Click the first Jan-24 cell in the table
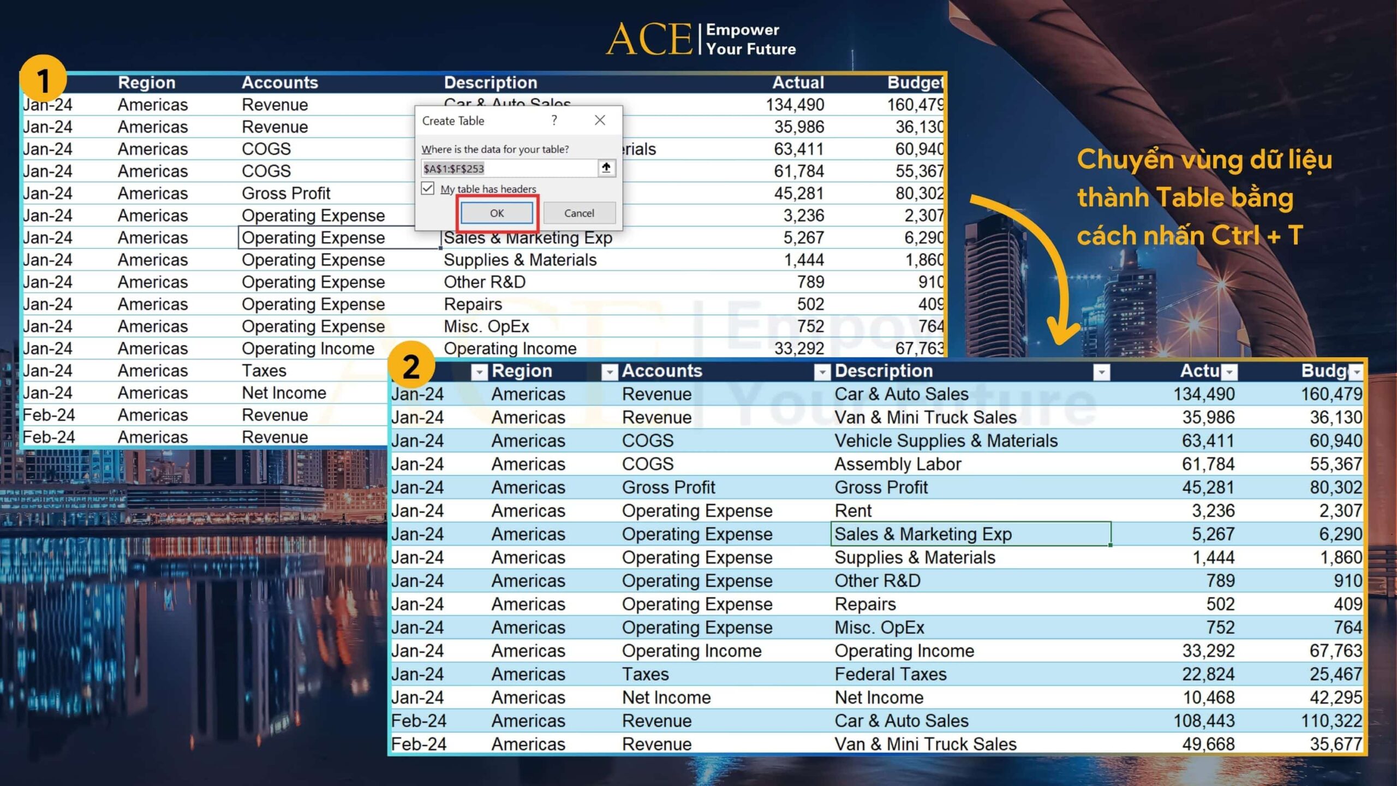1397x786 pixels. point(418,394)
